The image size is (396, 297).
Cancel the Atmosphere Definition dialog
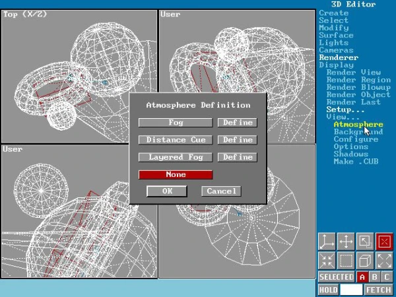pyautogui.click(x=221, y=191)
